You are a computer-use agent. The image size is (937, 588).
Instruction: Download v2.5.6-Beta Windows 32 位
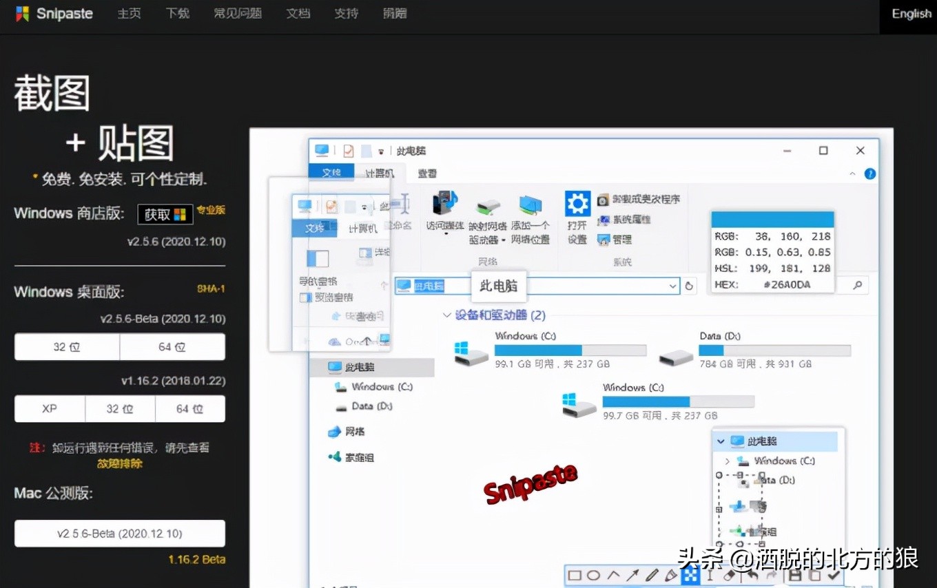[68, 347]
